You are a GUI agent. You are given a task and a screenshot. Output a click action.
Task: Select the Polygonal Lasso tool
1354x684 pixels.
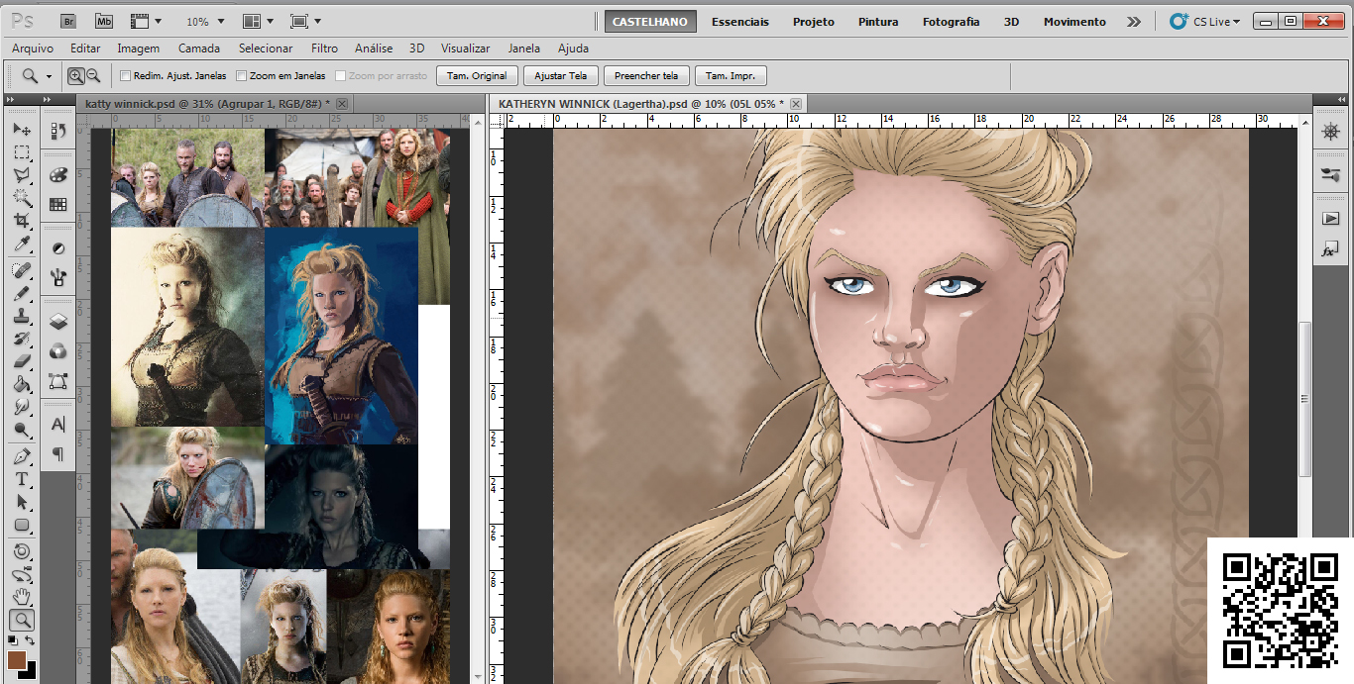[21, 175]
